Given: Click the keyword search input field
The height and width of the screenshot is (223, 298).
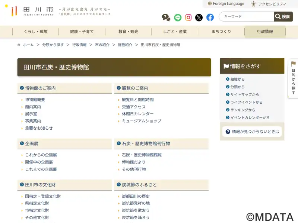Looking at the screenshot, I should pos(247,17).
